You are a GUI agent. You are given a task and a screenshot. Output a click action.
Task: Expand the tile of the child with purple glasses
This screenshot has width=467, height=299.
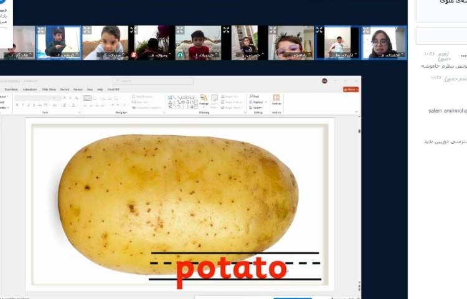click(273, 30)
